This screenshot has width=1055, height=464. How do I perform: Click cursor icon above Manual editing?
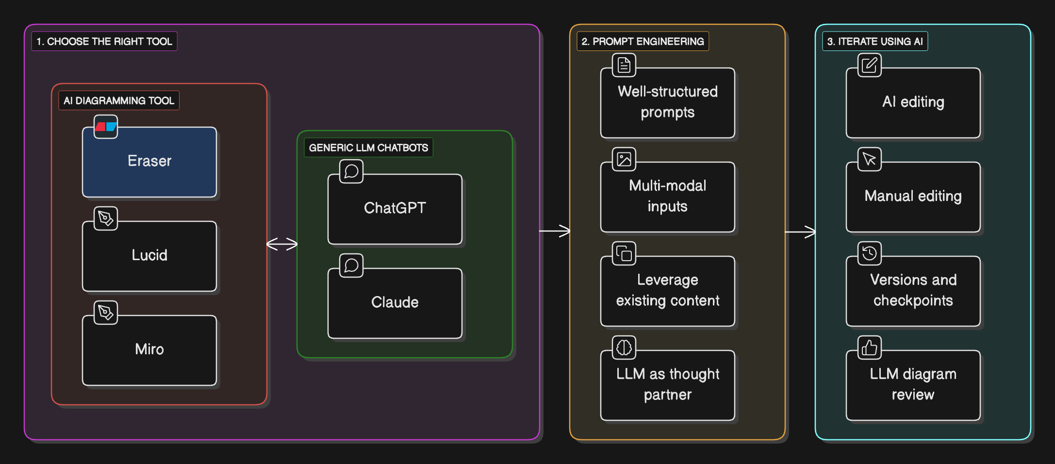click(870, 159)
